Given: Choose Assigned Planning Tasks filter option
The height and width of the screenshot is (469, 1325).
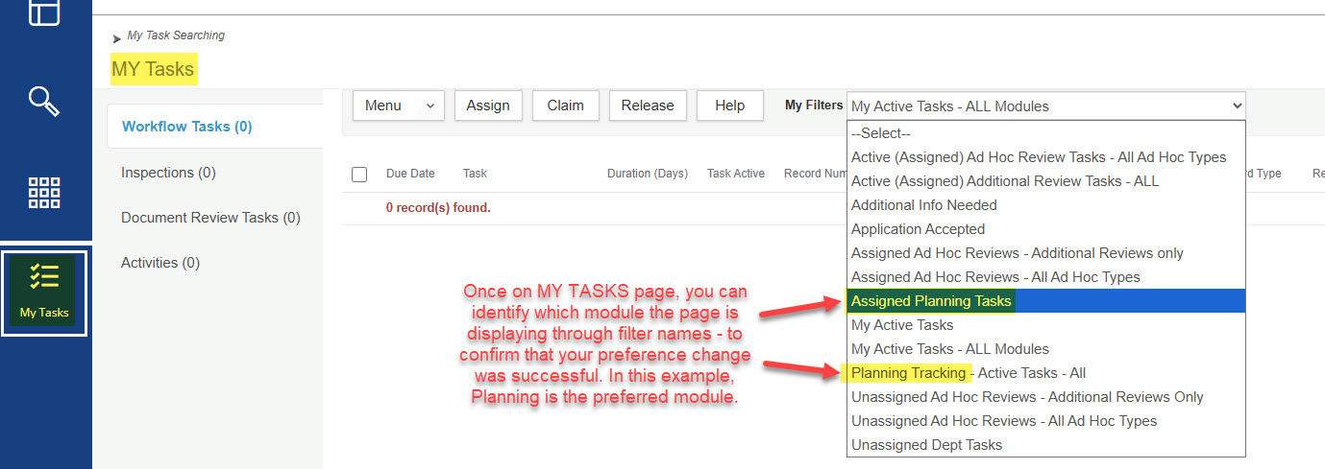Looking at the screenshot, I should pos(931,301).
